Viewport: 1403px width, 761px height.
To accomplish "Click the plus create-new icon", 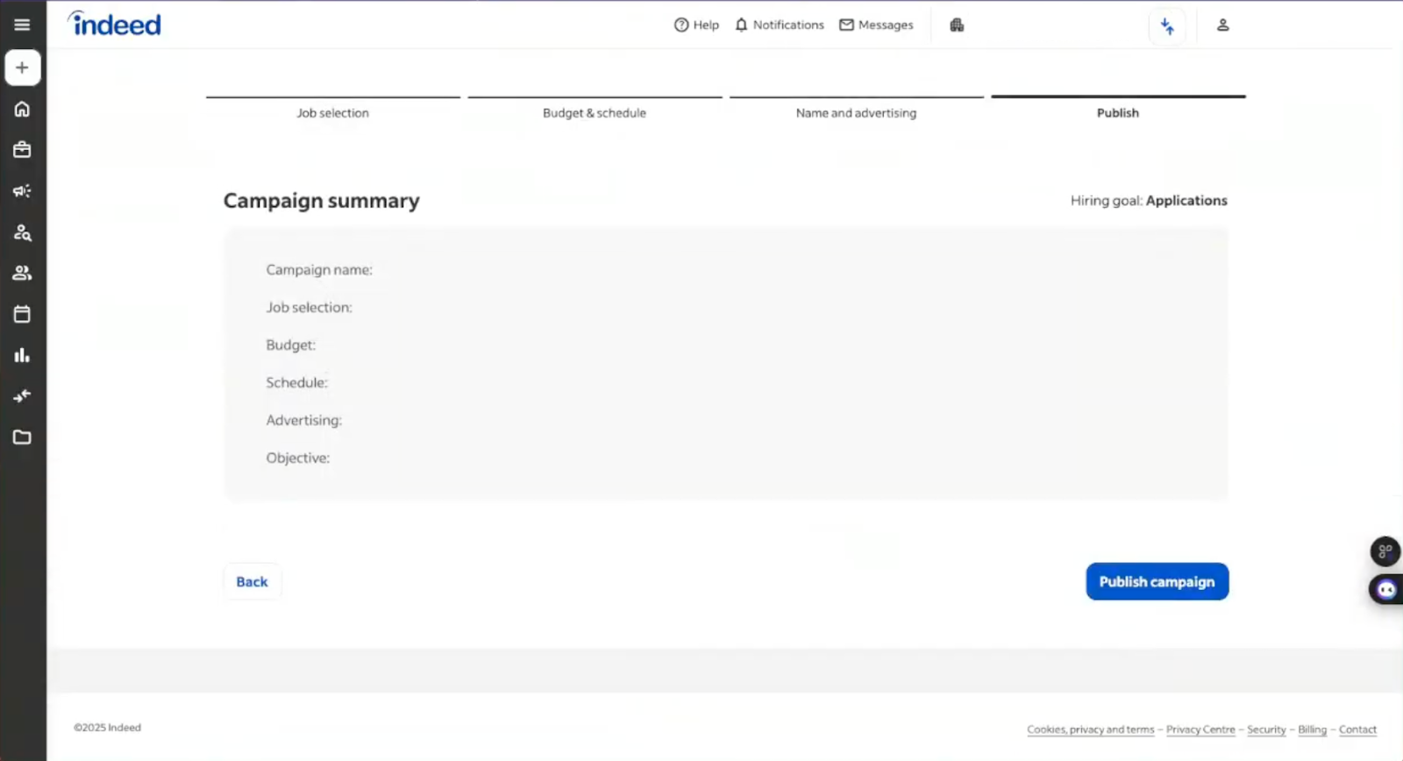I will click(x=22, y=68).
